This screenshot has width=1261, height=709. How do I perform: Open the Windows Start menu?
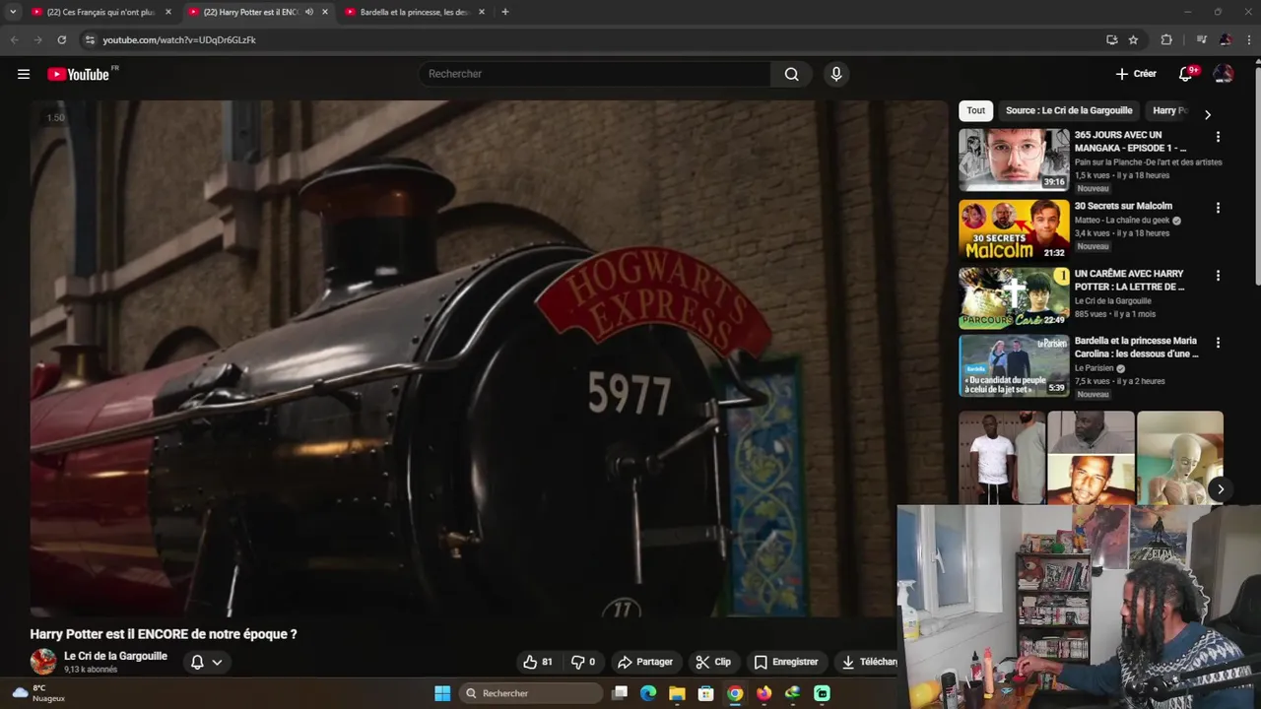(442, 693)
